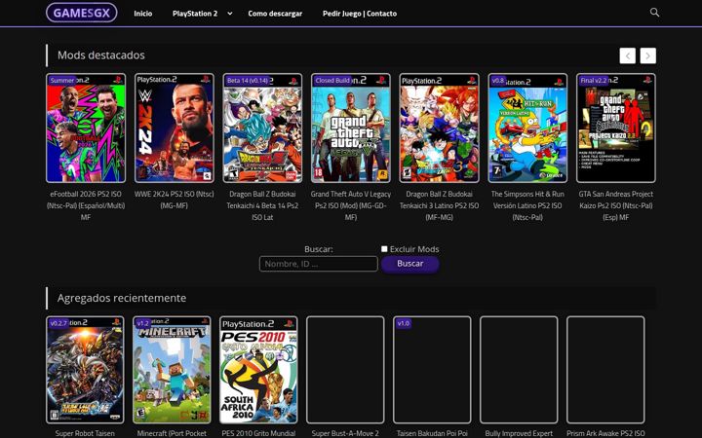This screenshot has height=438, width=702.
Task: Open Como descargar page
Action: click(275, 14)
